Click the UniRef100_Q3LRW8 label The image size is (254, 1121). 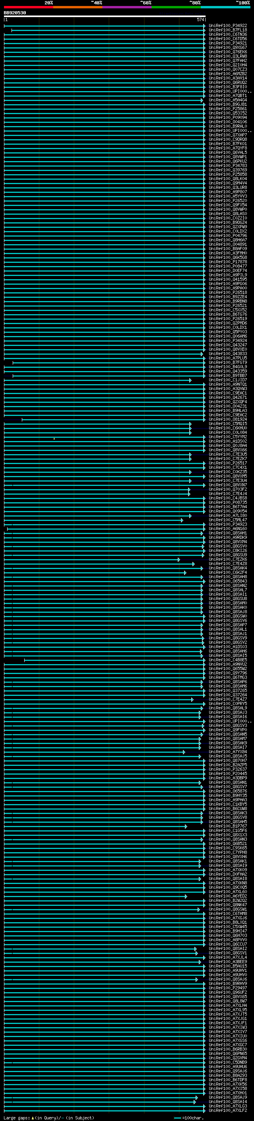tap(227, 56)
